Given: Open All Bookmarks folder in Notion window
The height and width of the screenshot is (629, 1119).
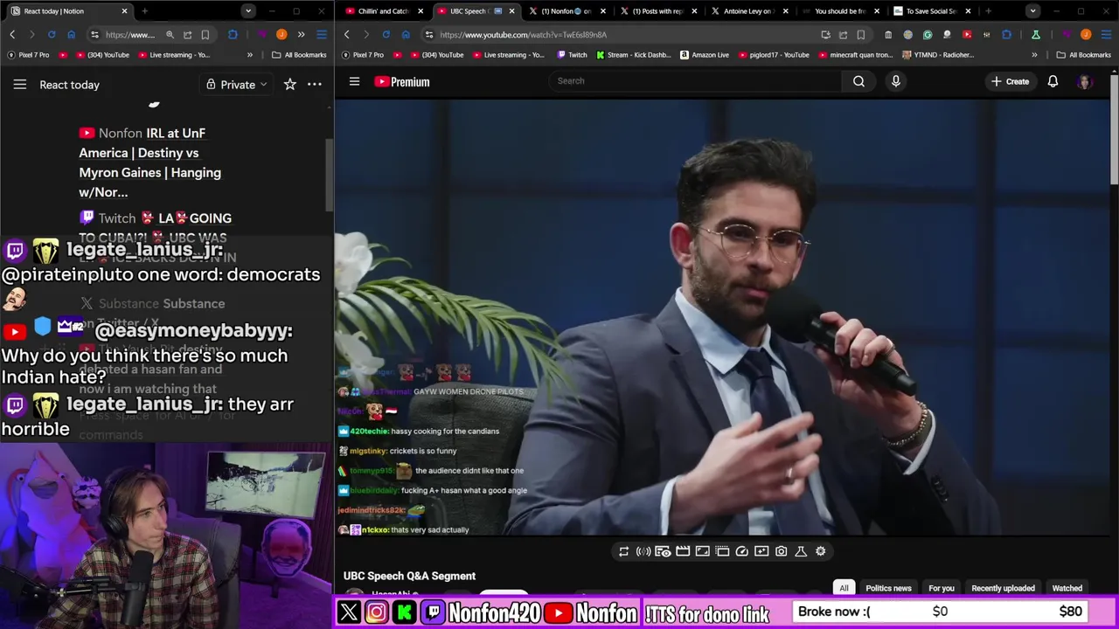Looking at the screenshot, I should click(x=299, y=54).
